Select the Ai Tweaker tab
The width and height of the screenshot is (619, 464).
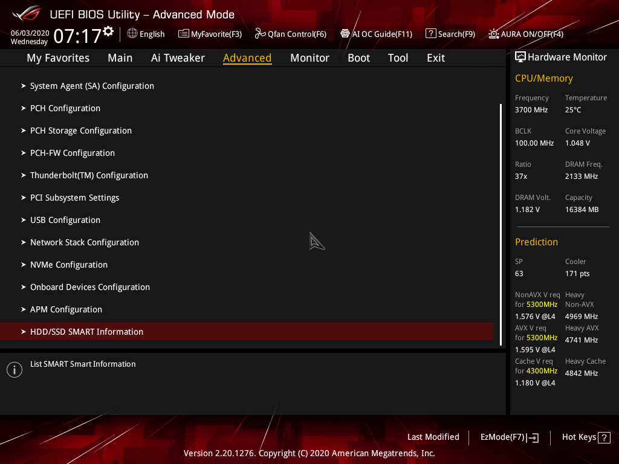178,57
